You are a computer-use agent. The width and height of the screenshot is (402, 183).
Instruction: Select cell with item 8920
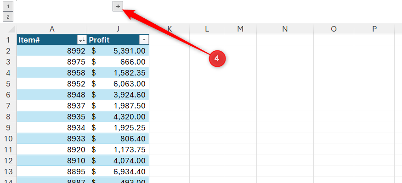pyautogui.click(x=52, y=150)
